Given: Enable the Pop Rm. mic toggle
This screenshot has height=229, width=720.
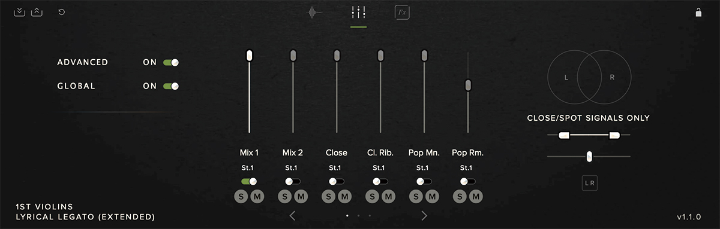Looking at the screenshot, I should point(468,181).
